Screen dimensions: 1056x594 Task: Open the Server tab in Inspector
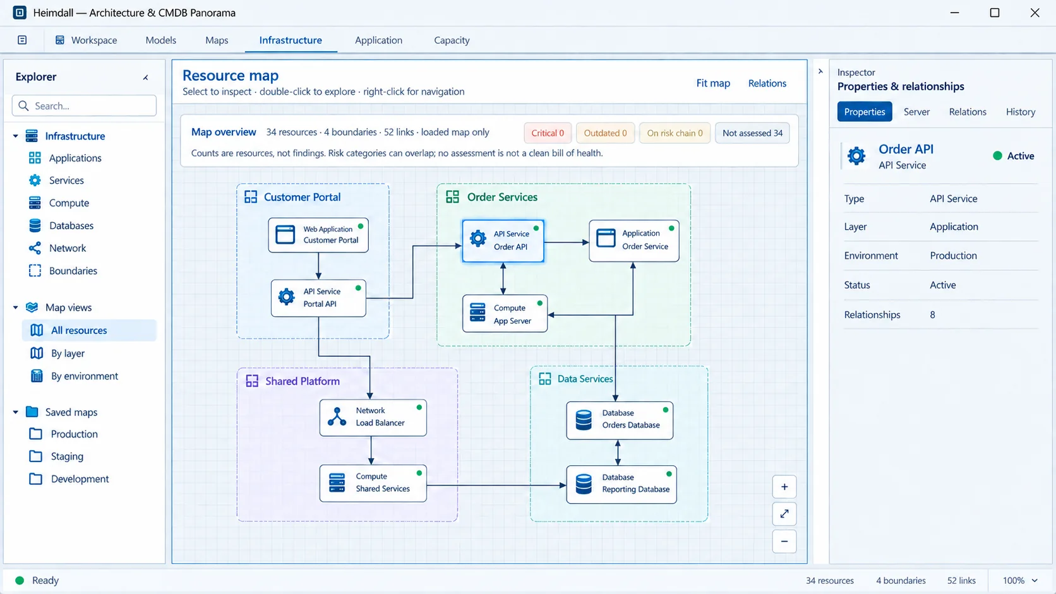pos(916,112)
